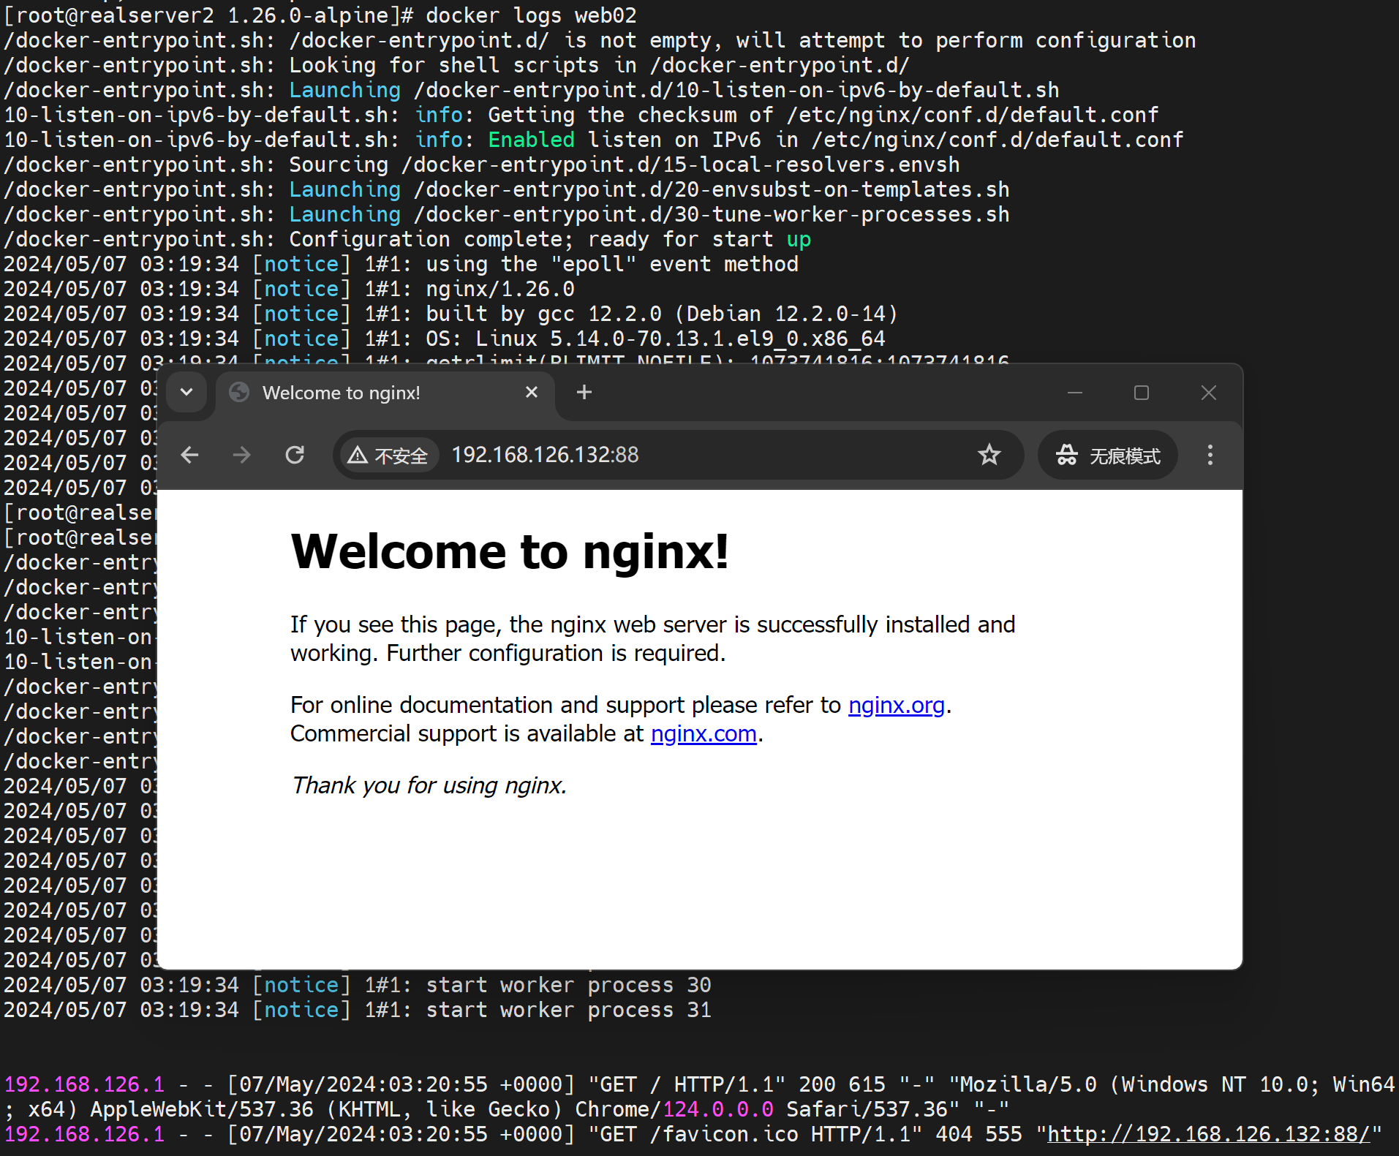1399x1156 pixels.
Task: Open the browser three-dot menu
Action: pyautogui.click(x=1210, y=456)
